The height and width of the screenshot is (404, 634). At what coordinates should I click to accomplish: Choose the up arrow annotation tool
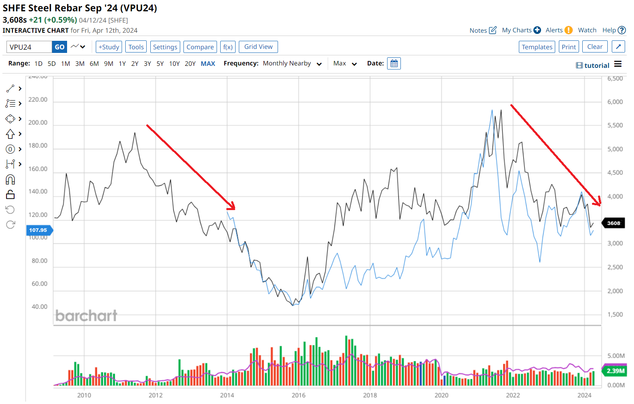pos(11,134)
